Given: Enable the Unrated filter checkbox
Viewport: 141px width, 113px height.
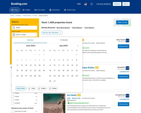Looking at the screenshot, I should click(x=13, y=103).
